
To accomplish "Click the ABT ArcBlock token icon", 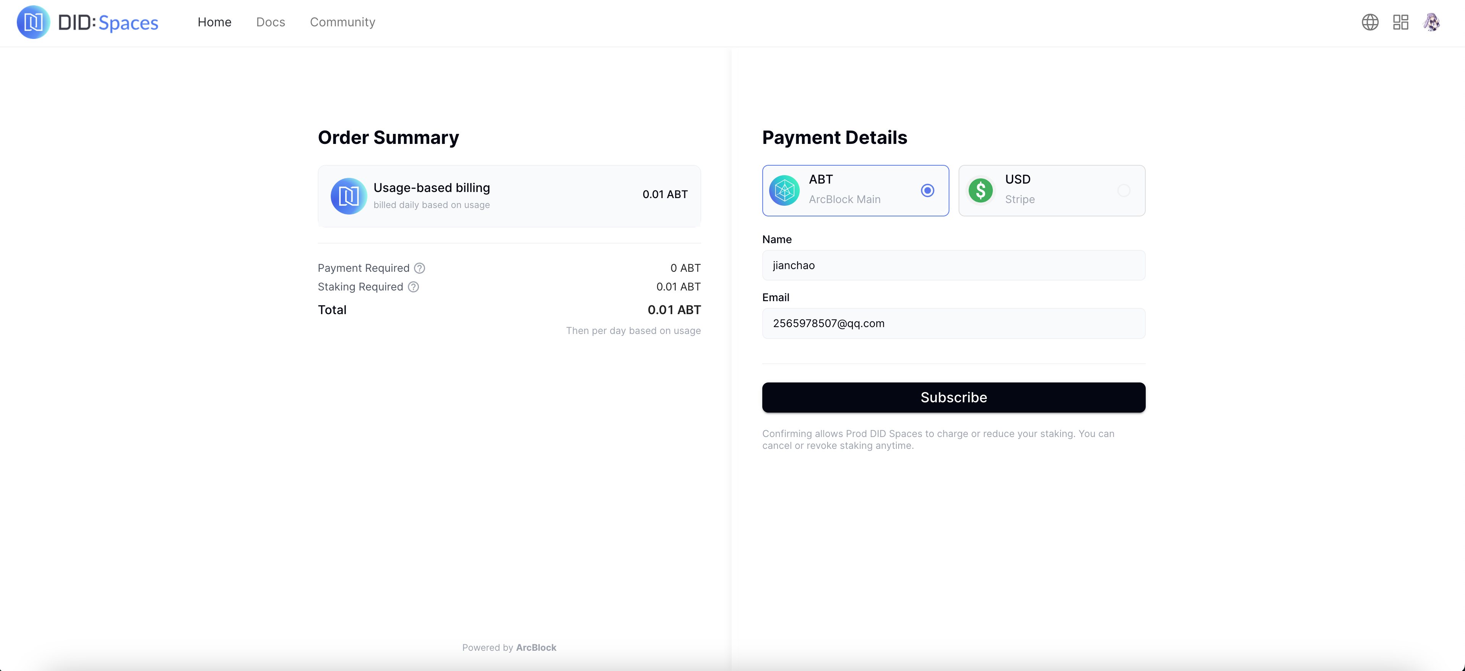I will coord(784,190).
